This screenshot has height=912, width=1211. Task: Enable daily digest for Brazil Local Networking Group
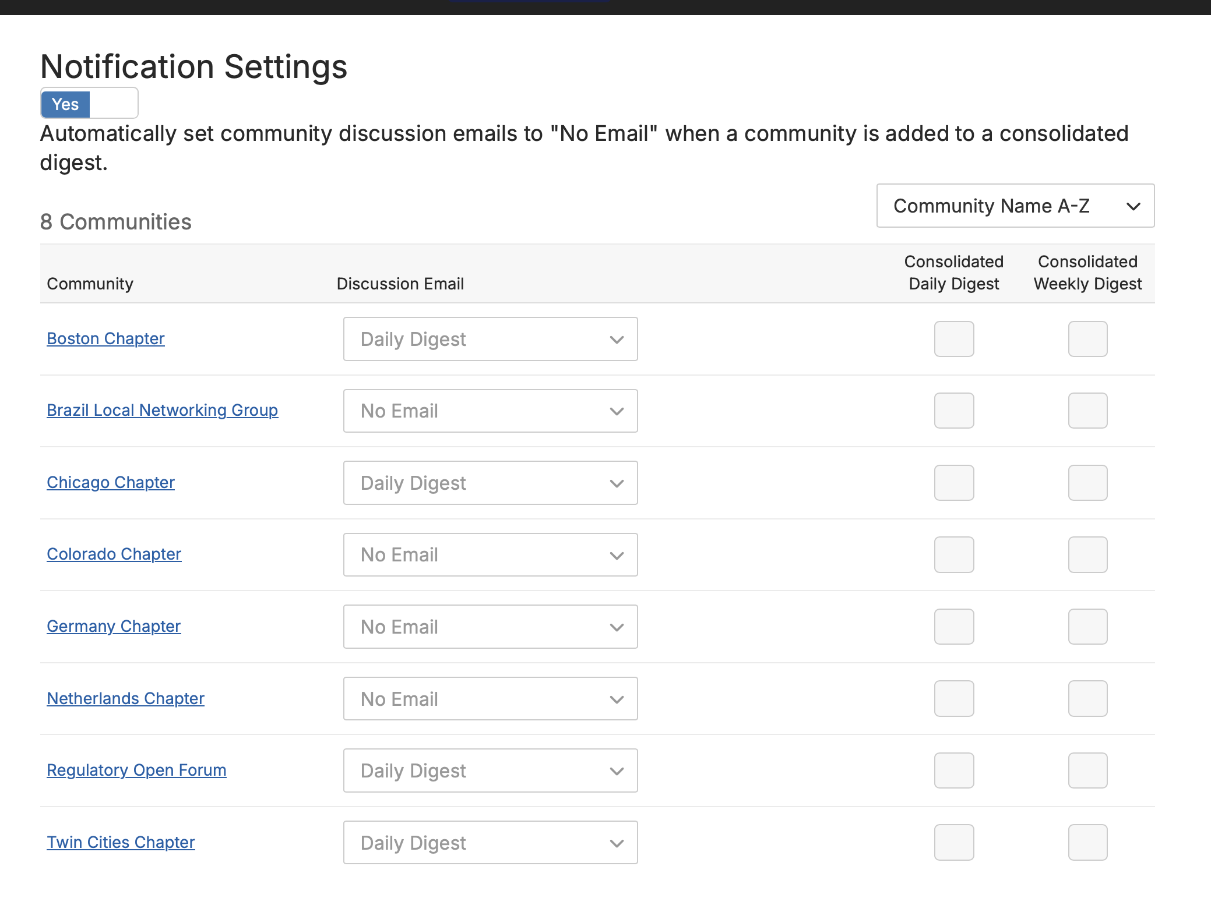tap(953, 411)
